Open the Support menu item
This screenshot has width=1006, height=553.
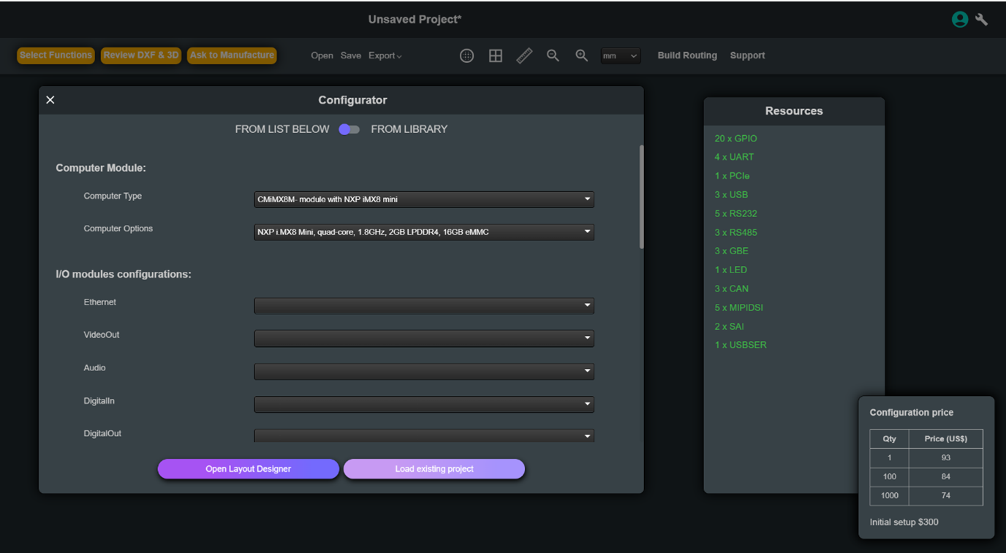coord(747,56)
